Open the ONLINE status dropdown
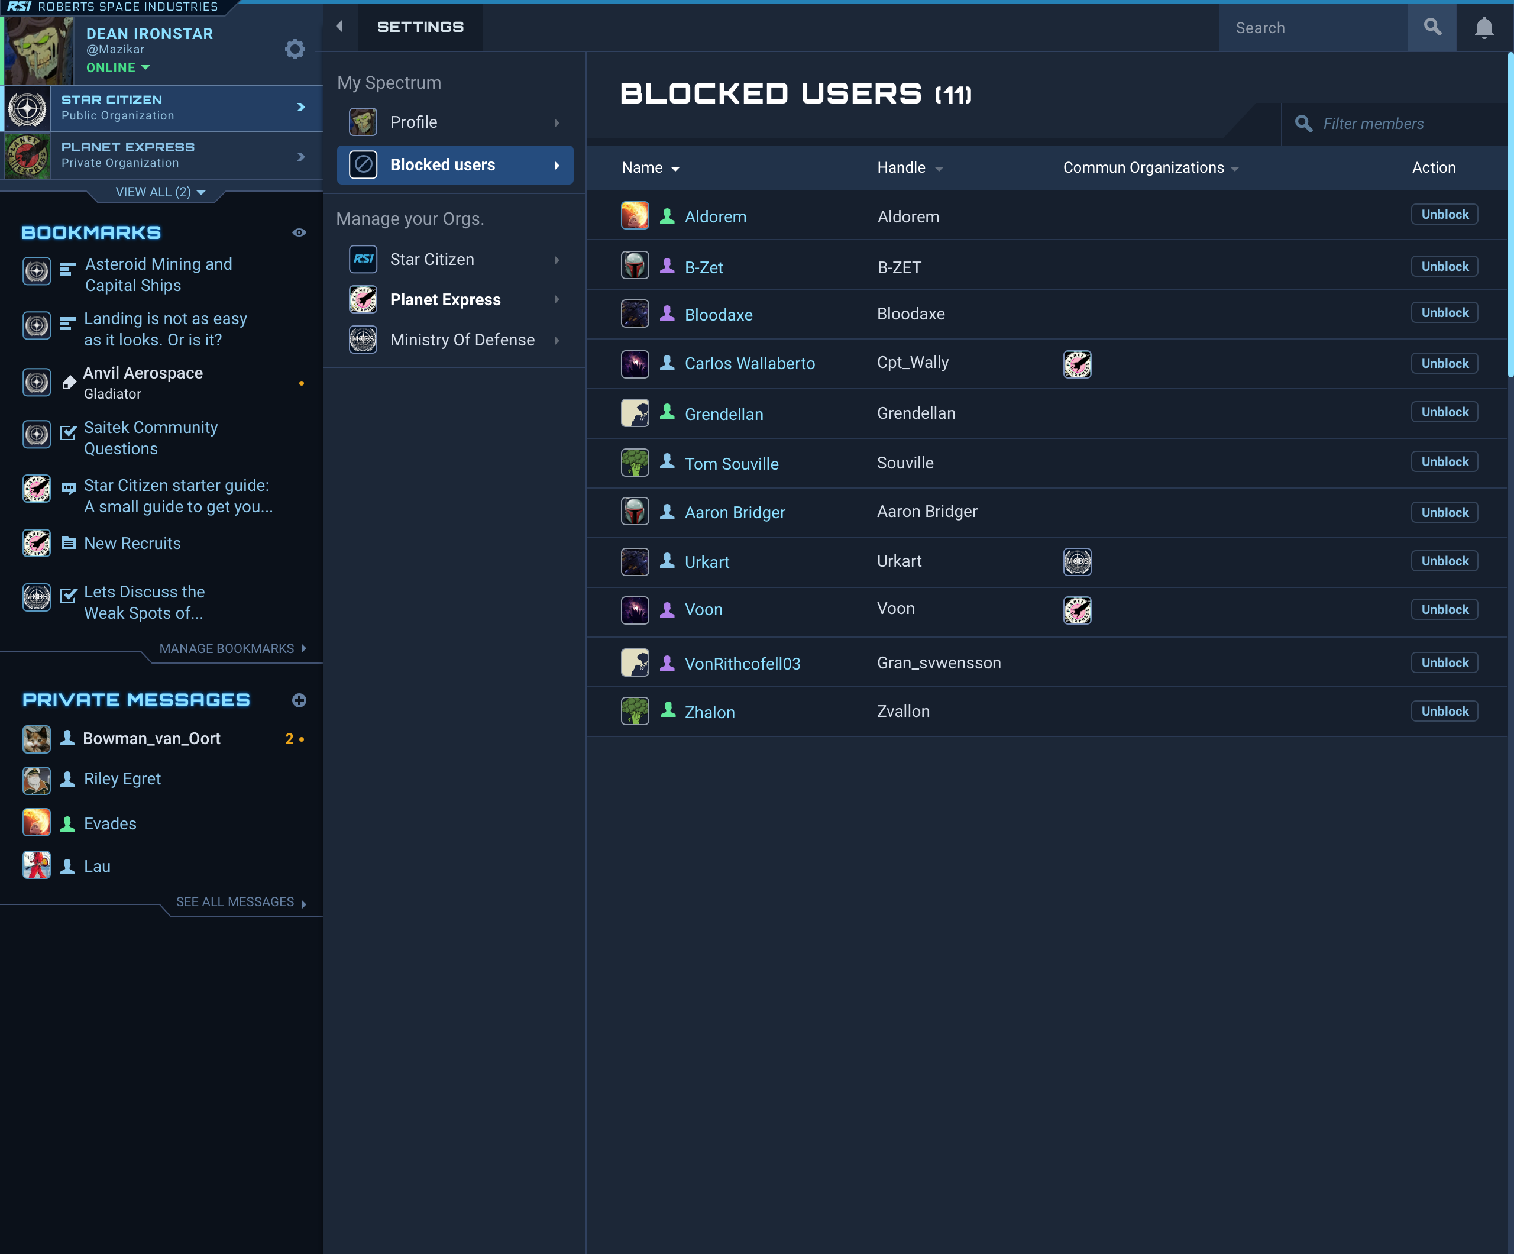 [x=118, y=67]
